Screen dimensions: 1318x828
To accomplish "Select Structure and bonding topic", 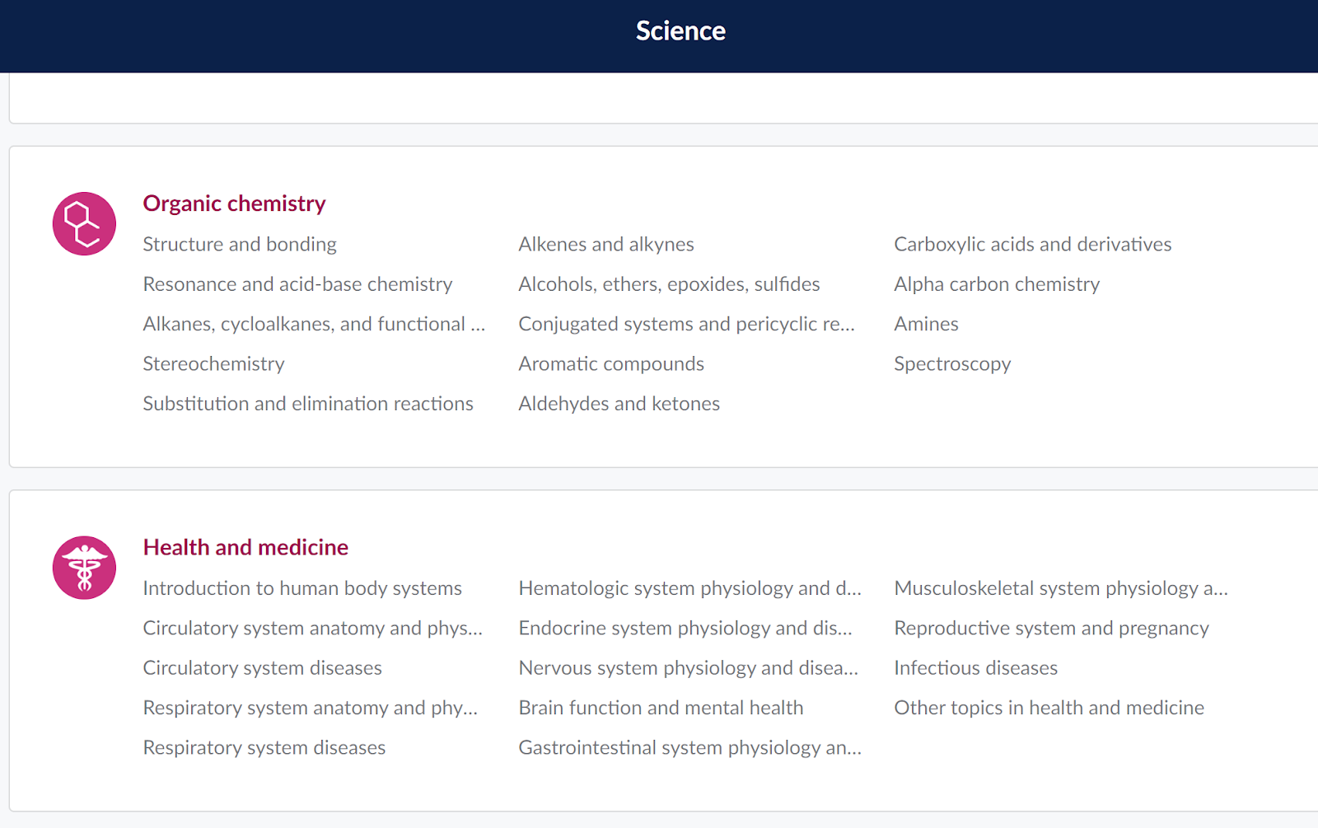I will coord(240,245).
